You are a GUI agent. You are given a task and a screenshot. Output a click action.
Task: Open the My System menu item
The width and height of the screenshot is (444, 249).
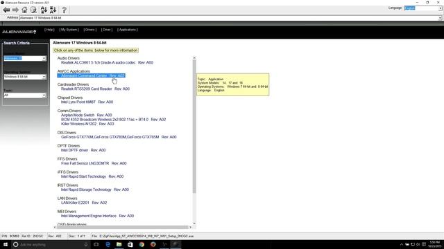[69, 30]
